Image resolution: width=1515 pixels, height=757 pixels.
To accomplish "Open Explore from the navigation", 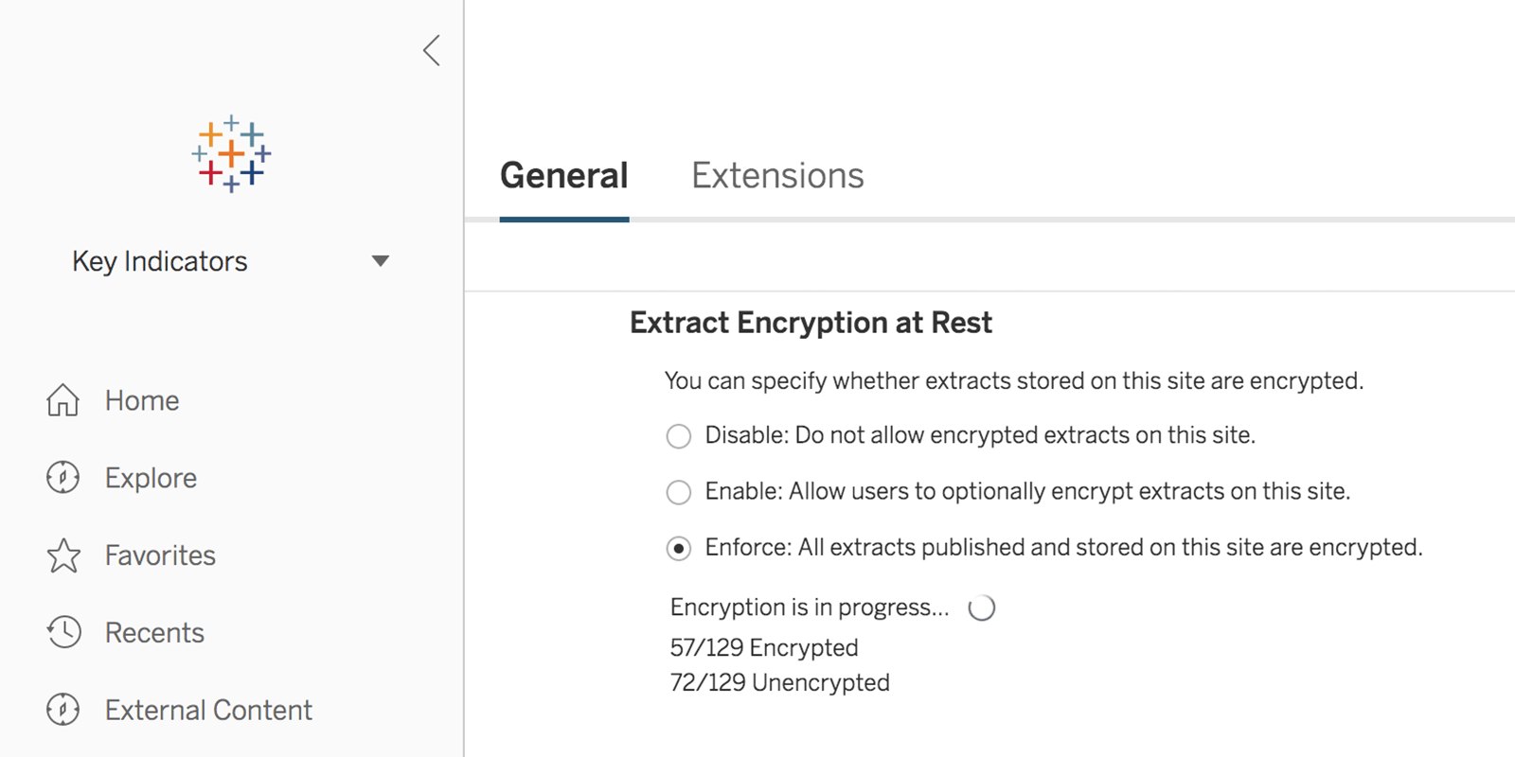I will [151, 478].
